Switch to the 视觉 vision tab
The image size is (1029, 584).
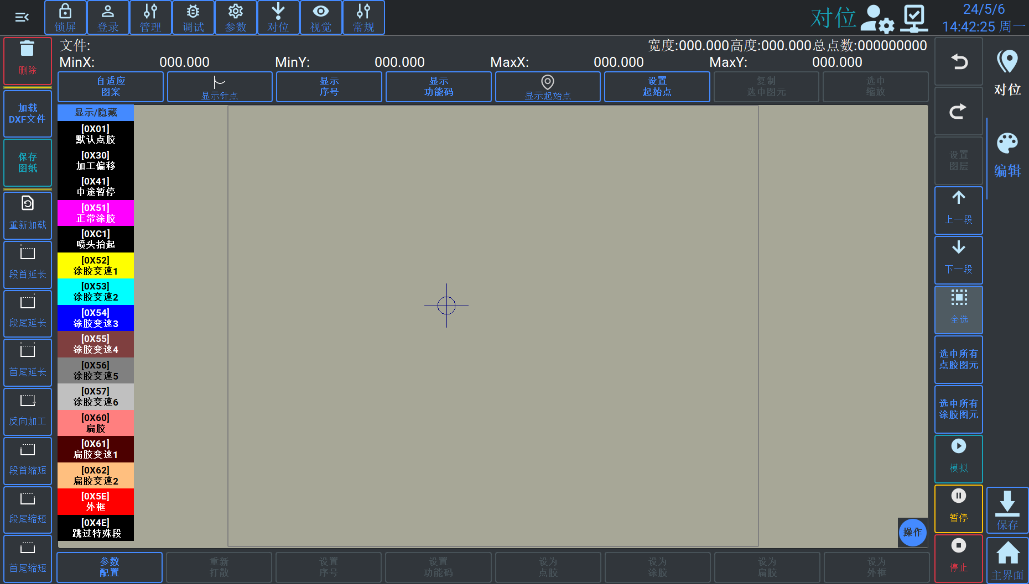321,18
